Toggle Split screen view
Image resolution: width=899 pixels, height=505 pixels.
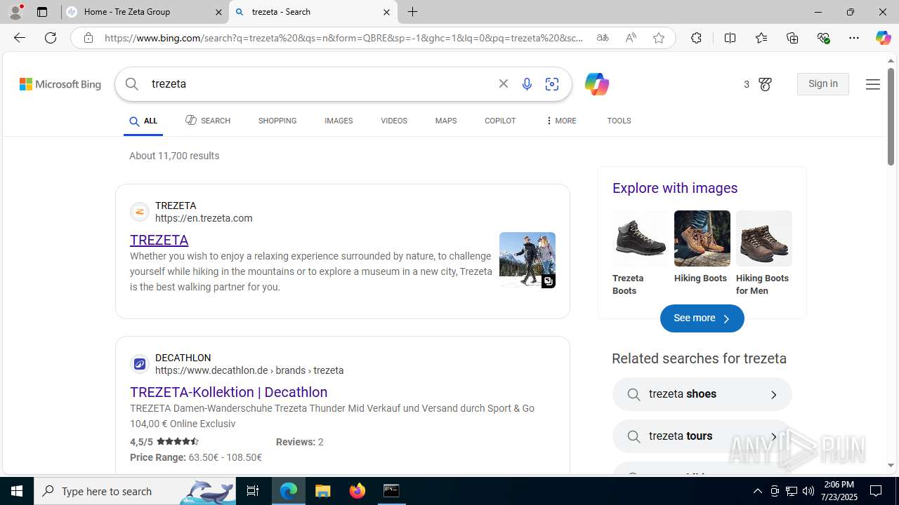point(730,38)
